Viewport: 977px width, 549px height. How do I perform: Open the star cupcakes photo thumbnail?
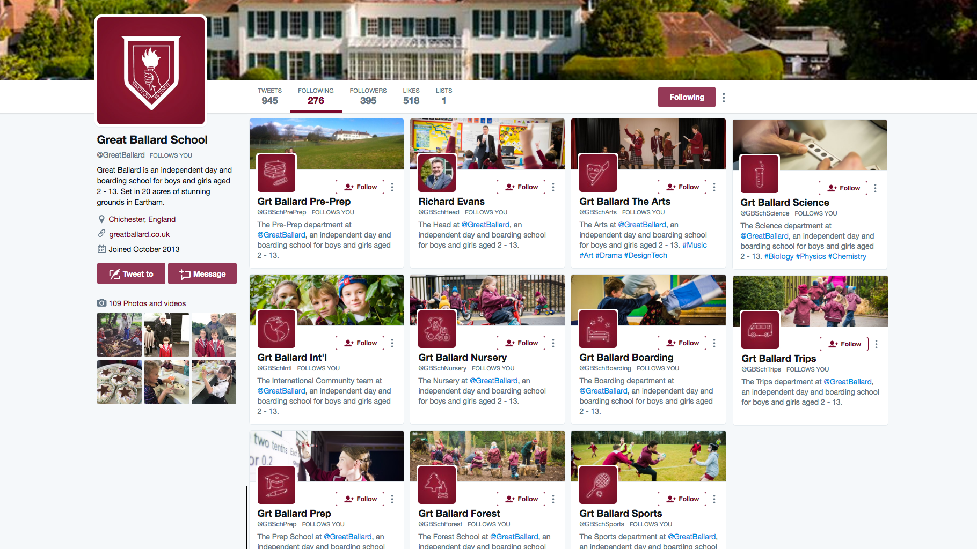click(x=119, y=382)
